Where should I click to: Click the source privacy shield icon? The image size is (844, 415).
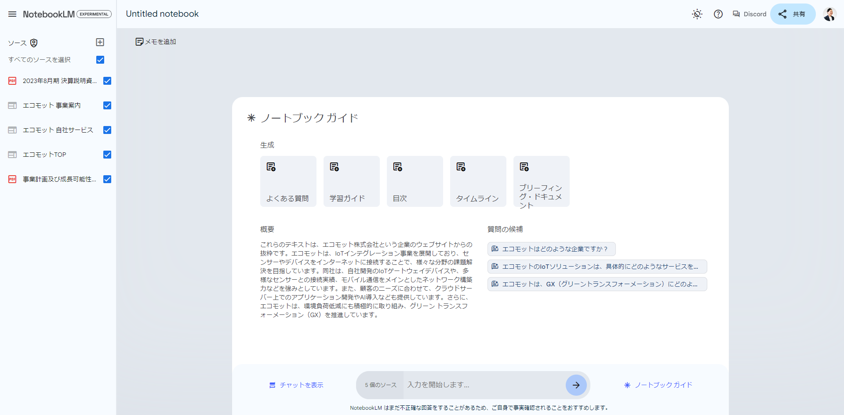34,43
